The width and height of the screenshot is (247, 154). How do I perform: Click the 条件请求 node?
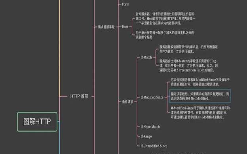click(127, 102)
